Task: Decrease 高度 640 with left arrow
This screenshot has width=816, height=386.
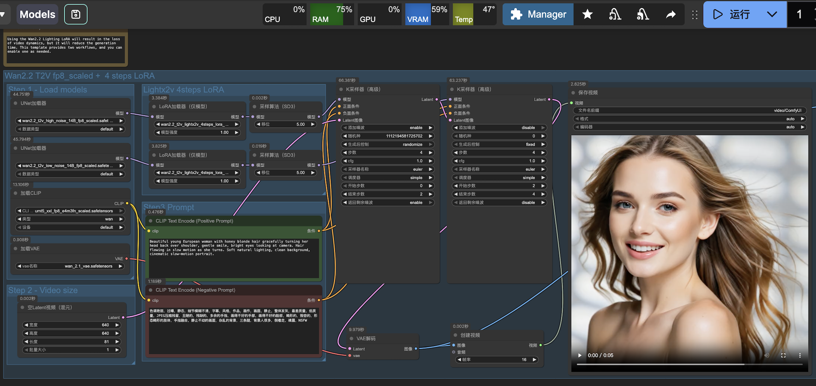Action: point(26,333)
